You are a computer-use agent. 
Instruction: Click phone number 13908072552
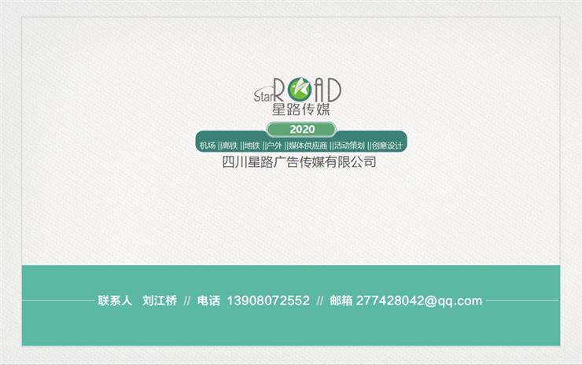click(x=268, y=300)
